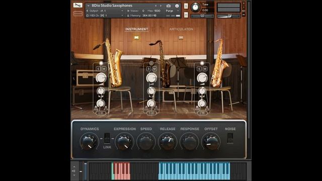Screen dimensions: 322x181
Task: Toggle the PV button in header
Action: pos(244,15)
